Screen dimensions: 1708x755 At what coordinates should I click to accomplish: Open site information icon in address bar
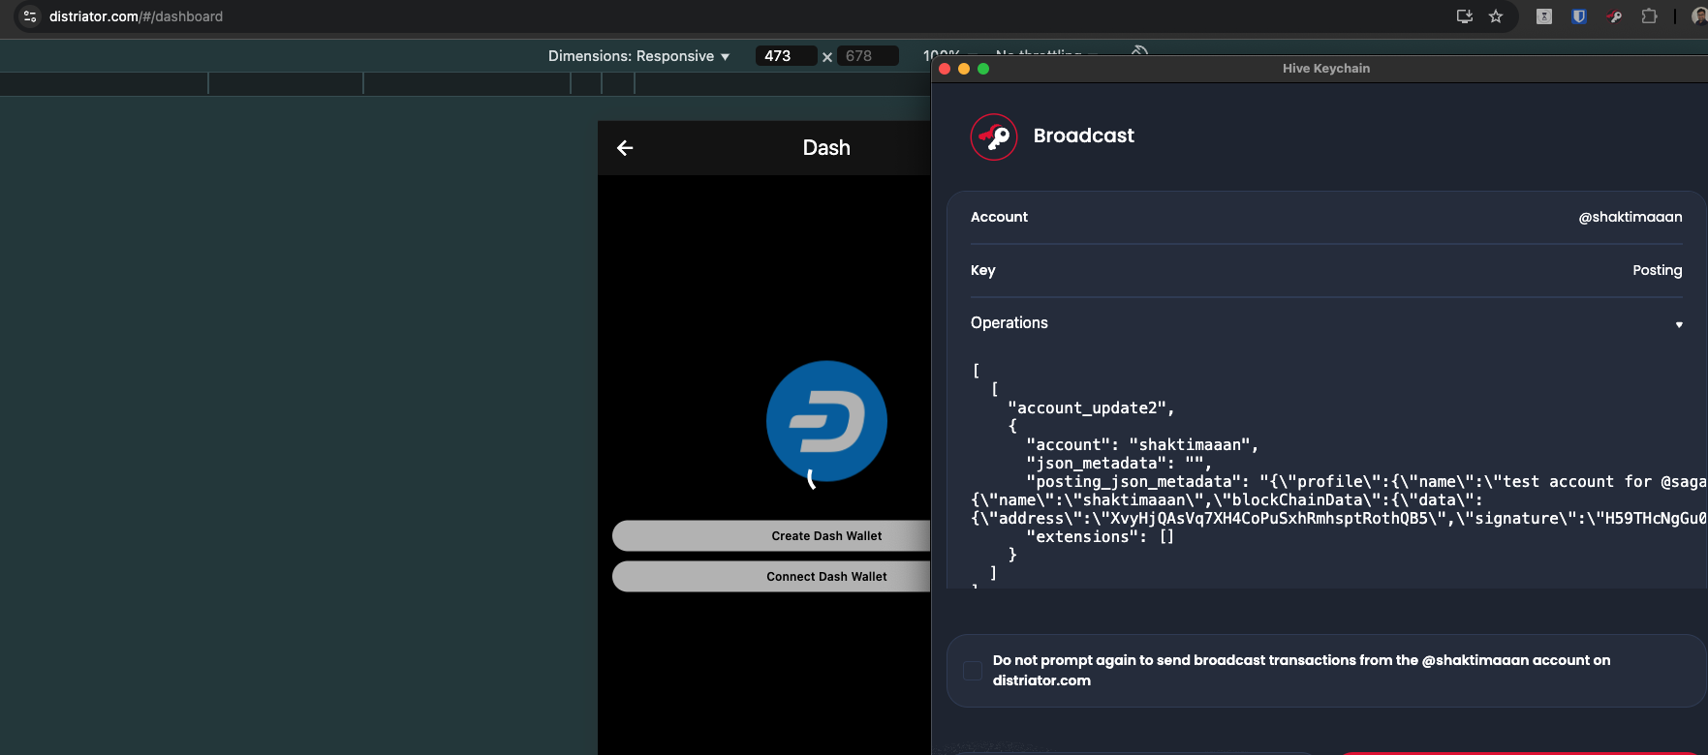pos(30,16)
